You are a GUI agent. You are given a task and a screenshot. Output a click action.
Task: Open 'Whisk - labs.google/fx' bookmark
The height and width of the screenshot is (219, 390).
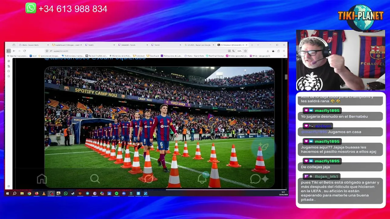pyautogui.click(x=260, y=56)
